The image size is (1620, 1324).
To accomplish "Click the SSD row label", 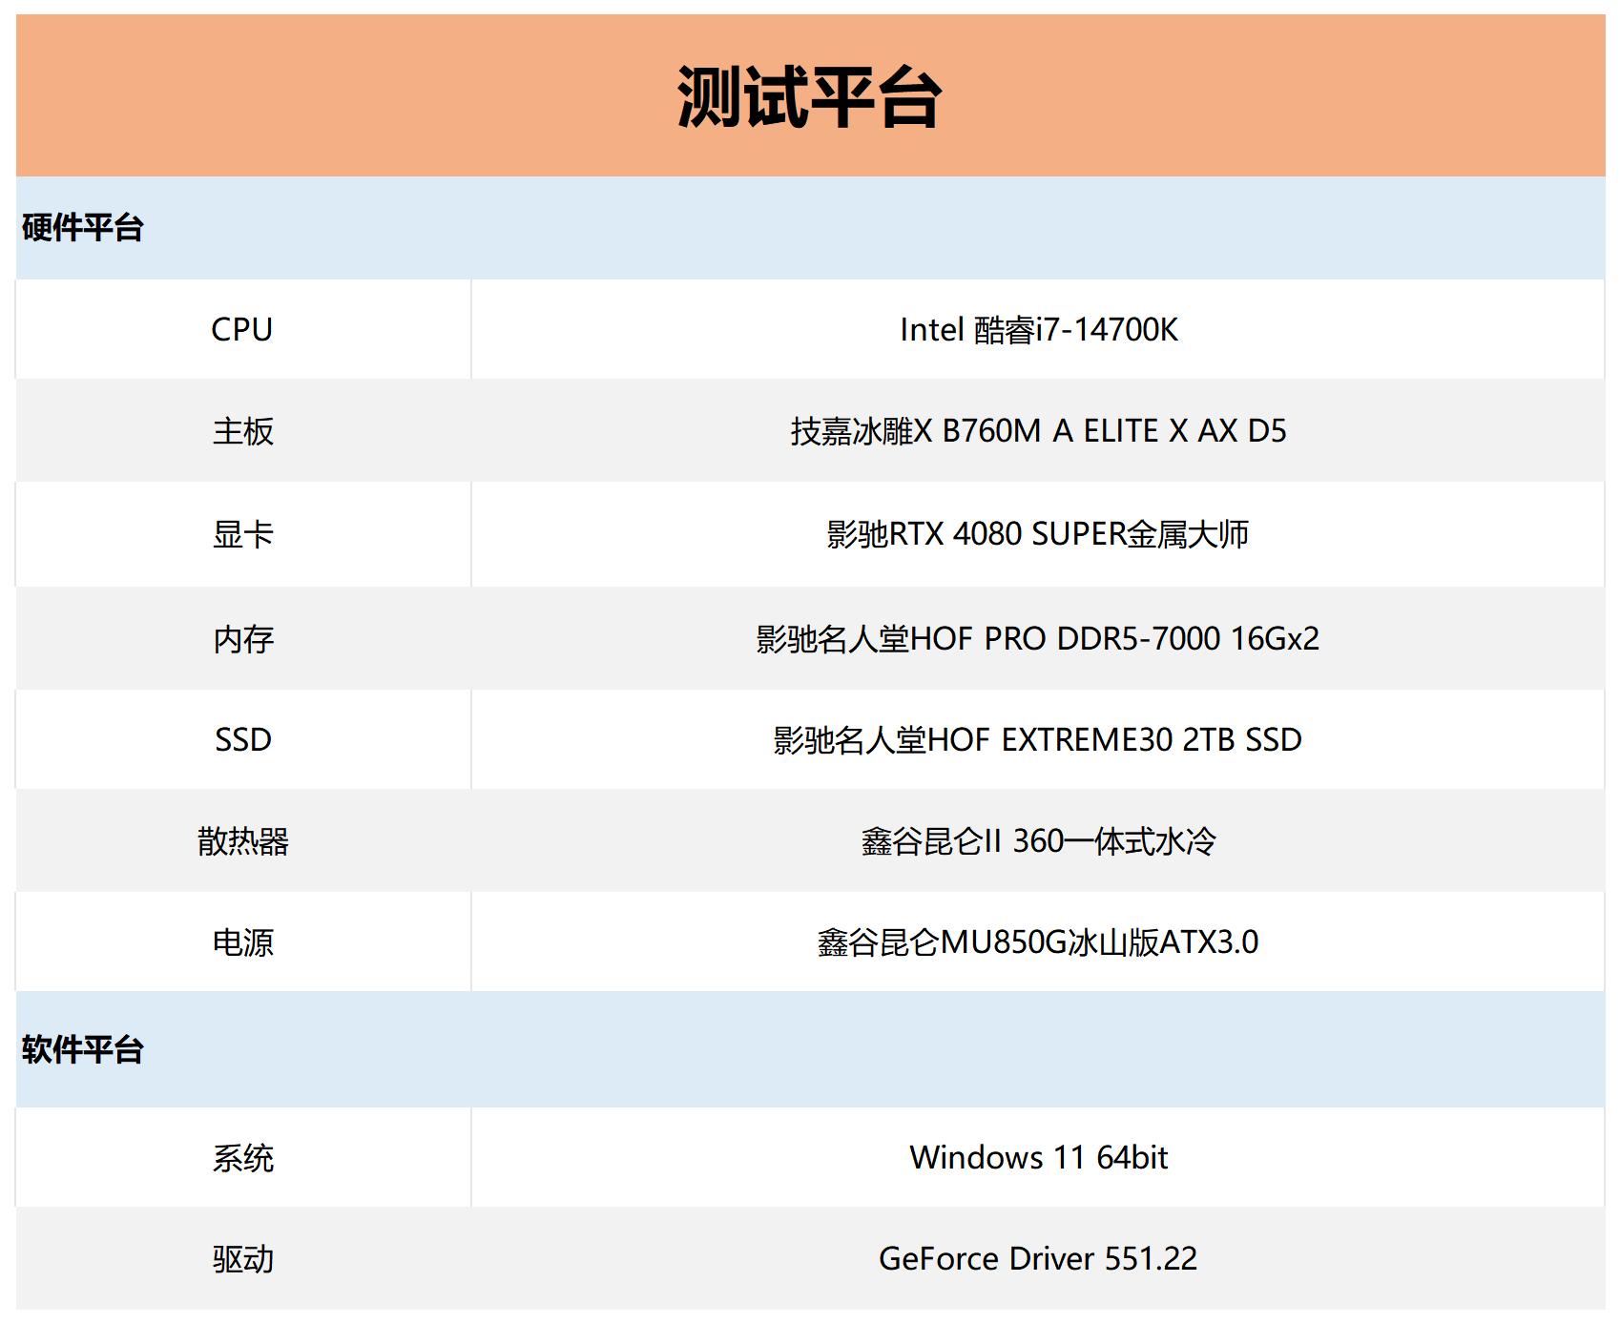I will 242,739.
